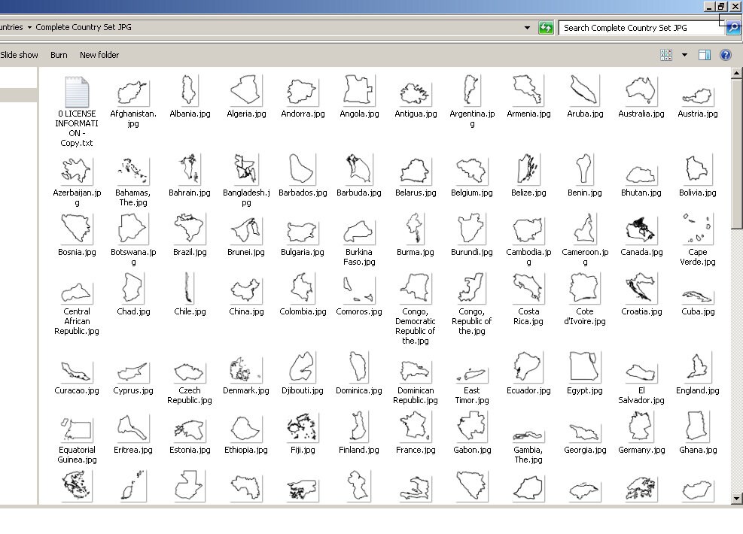Open the address bar history dropdown
The image size is (743, 534).
point(527,27)
